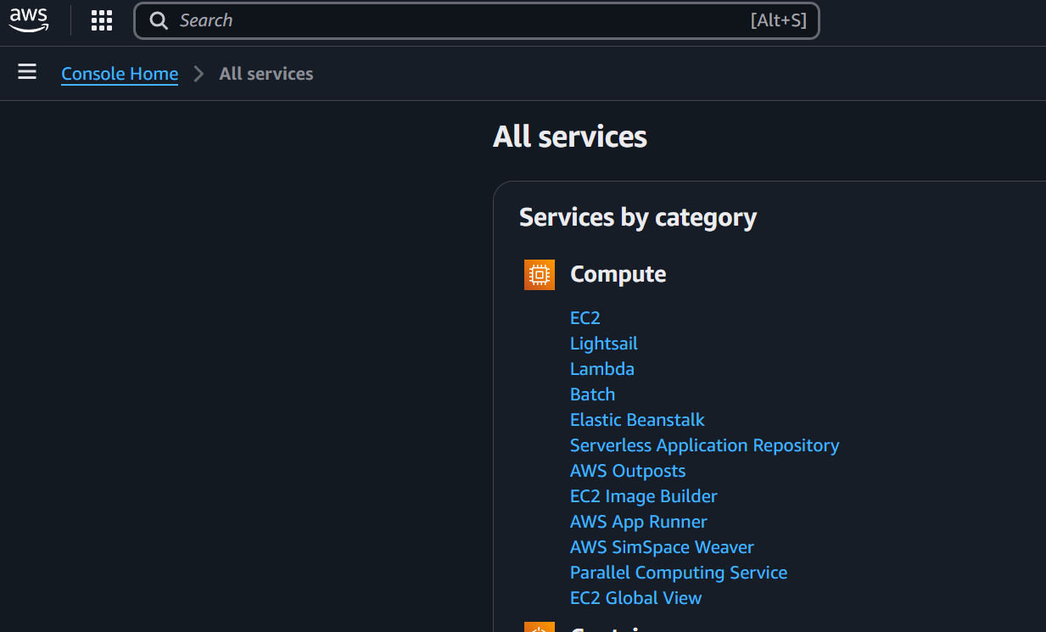Click the AWS logo

tap(29, 20)
